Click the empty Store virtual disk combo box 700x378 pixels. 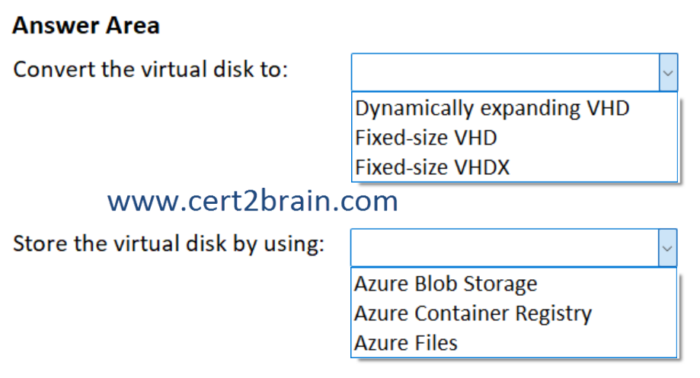(504, 248)
